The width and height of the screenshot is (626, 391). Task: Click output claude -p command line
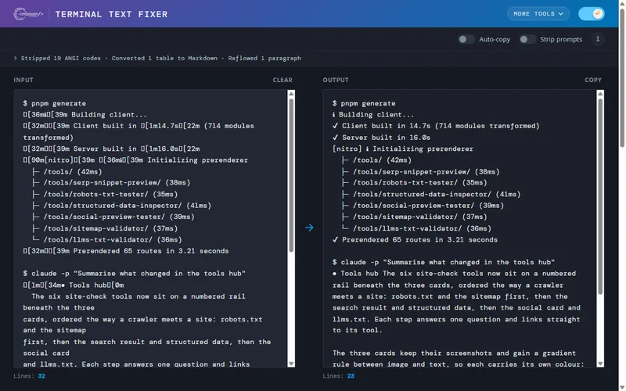coord(444,262)
